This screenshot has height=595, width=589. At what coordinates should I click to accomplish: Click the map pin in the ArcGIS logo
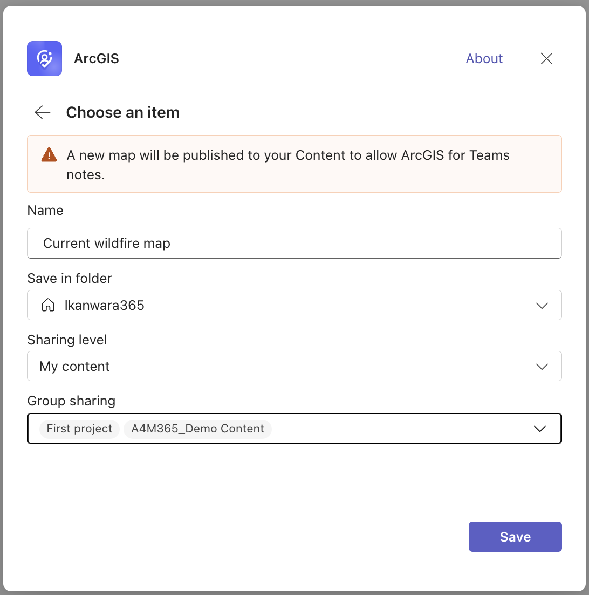(x=44, y=58)
